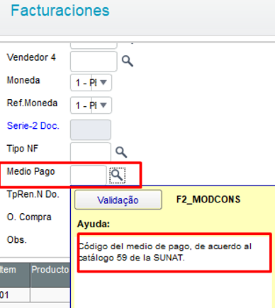Open search magnifier next to Tipo NF

pos(121,152)
